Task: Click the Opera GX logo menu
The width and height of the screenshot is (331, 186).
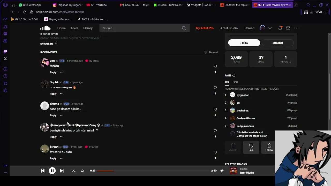Action: coord(5,5)
